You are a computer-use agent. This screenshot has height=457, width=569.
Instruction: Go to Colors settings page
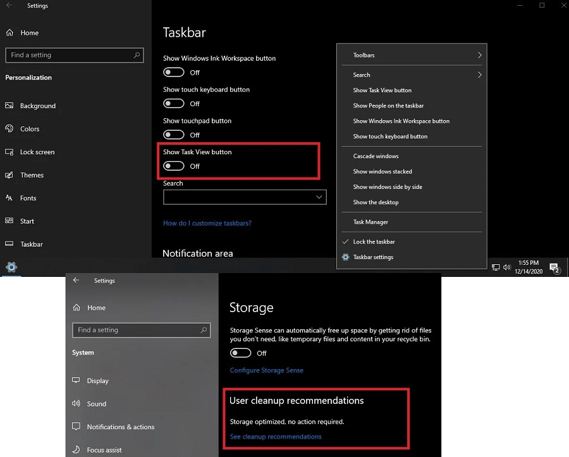pos(30,129)
